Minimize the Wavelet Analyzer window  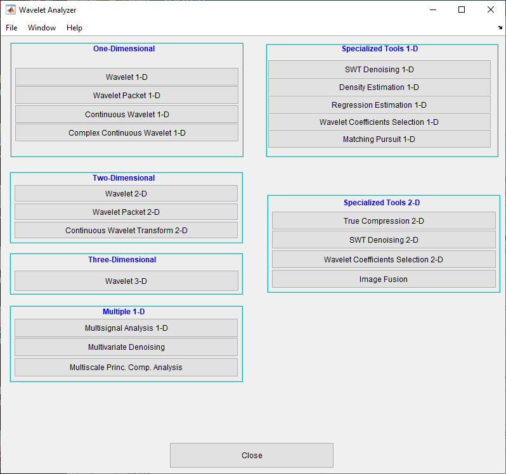433,10
